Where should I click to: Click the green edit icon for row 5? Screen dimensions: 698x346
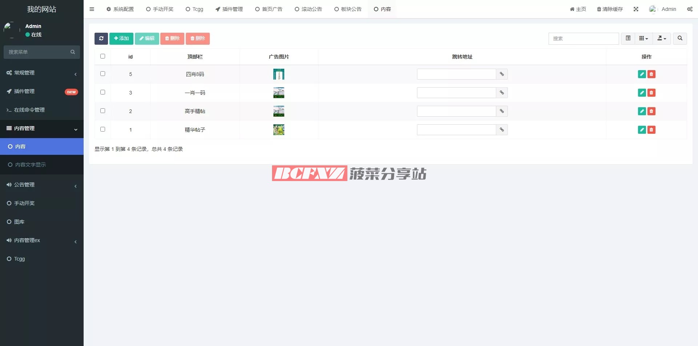[x=642, y=74]
